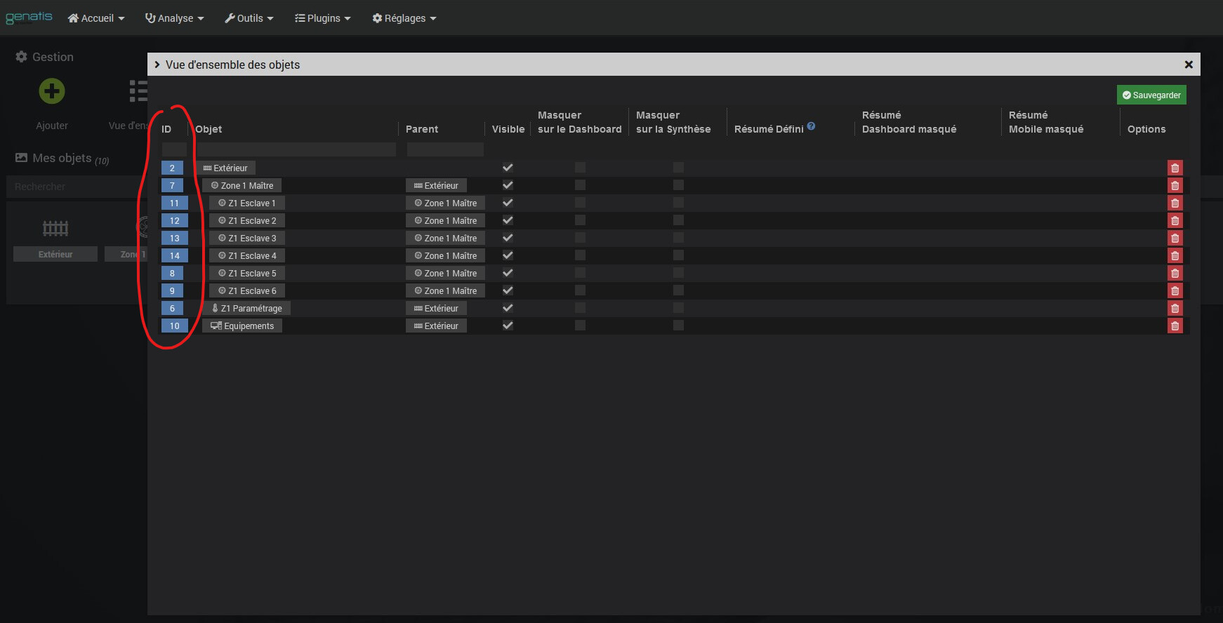The width and height of the screenshot is (1223, 623).
Task: Click the green Sauvegarder button
Action: (x=1151, y=95)
